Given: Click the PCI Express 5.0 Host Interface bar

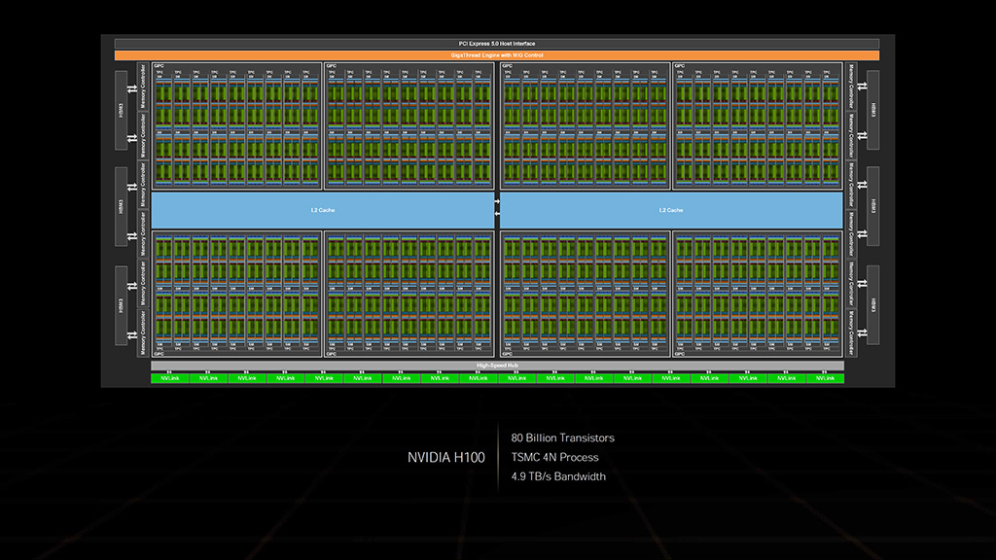Looking at the screenshot, I should point(497,44).
